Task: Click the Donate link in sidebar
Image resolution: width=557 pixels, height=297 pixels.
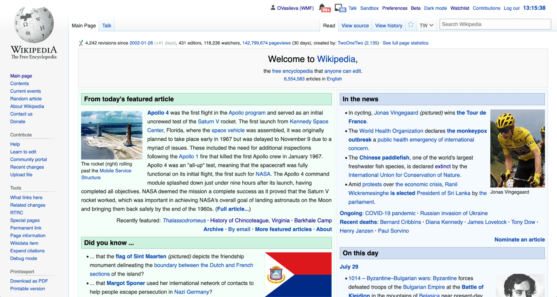Action: (x=18, y=121)
